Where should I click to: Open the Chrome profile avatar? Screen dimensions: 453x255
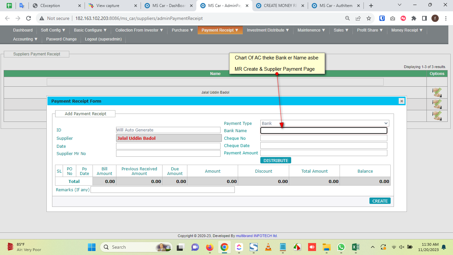pyautogui.click(x=435, y=18)
